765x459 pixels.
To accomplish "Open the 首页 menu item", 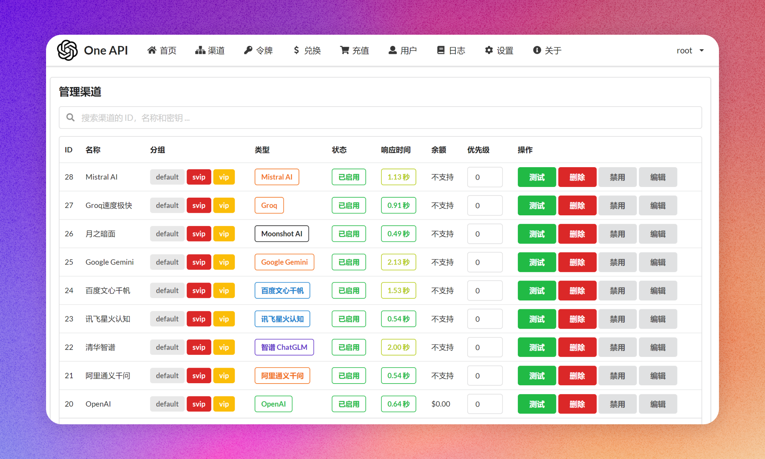I will point(162,50).
